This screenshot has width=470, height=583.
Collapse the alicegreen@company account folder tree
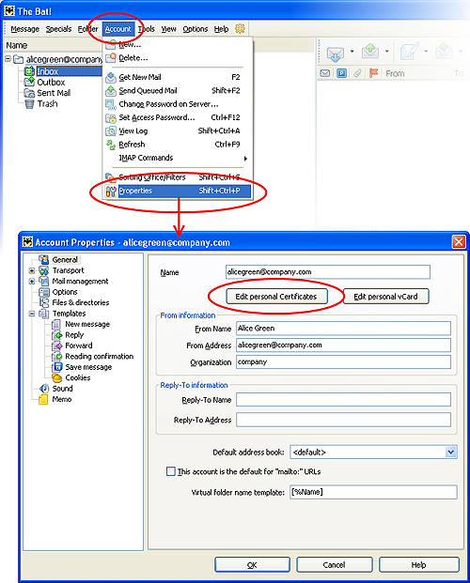(x=8, y=59)
